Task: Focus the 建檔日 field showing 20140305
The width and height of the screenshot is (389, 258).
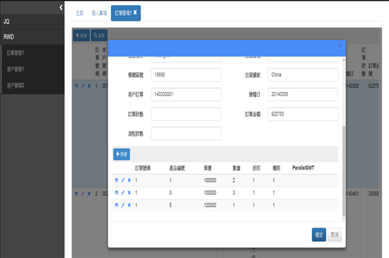Action: coord(303,95)
